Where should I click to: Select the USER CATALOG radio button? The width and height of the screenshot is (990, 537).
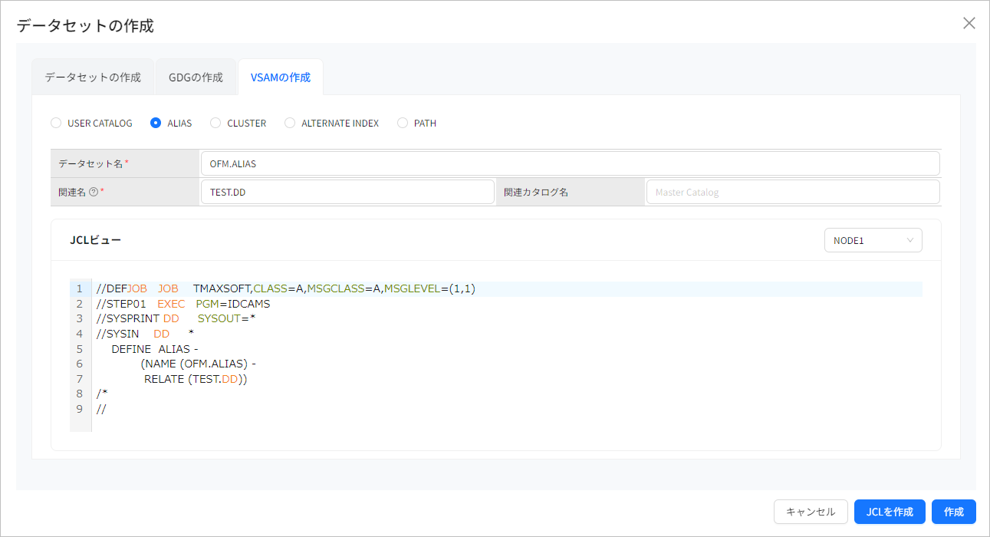point(55,123)
